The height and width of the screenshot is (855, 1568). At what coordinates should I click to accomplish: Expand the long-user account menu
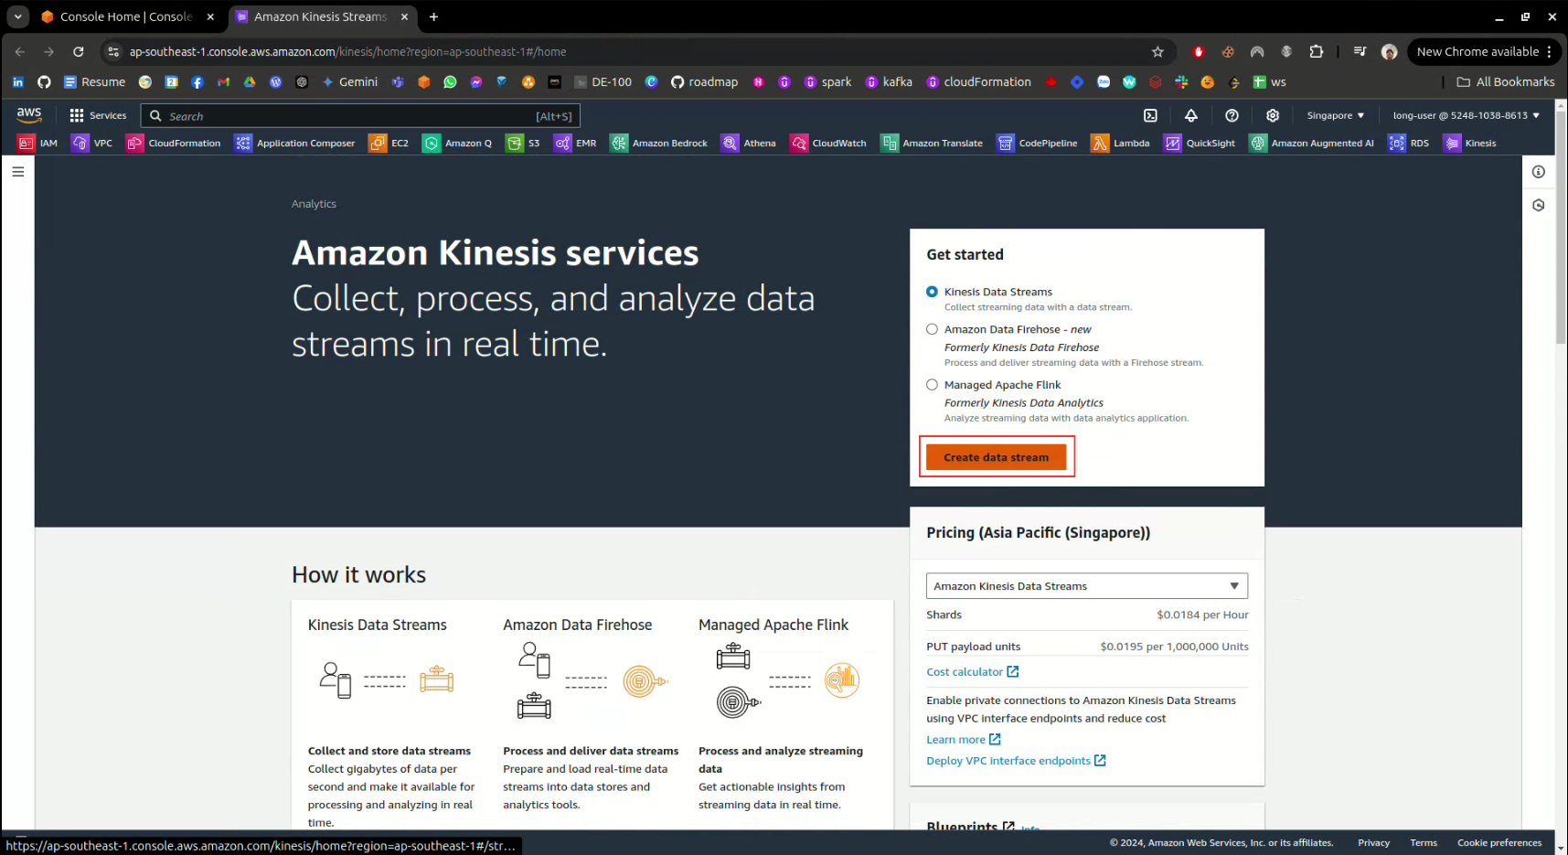pos(1465,115)
